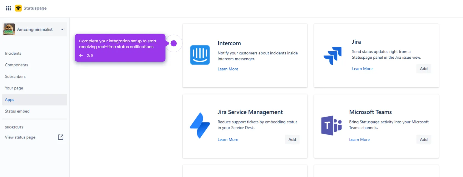
Task: Click the Amazingminimalist account name
Action: pos(35,29)
